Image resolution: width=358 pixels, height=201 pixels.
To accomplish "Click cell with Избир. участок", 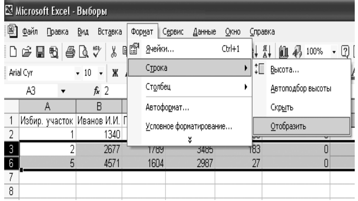I will (48, 121).
